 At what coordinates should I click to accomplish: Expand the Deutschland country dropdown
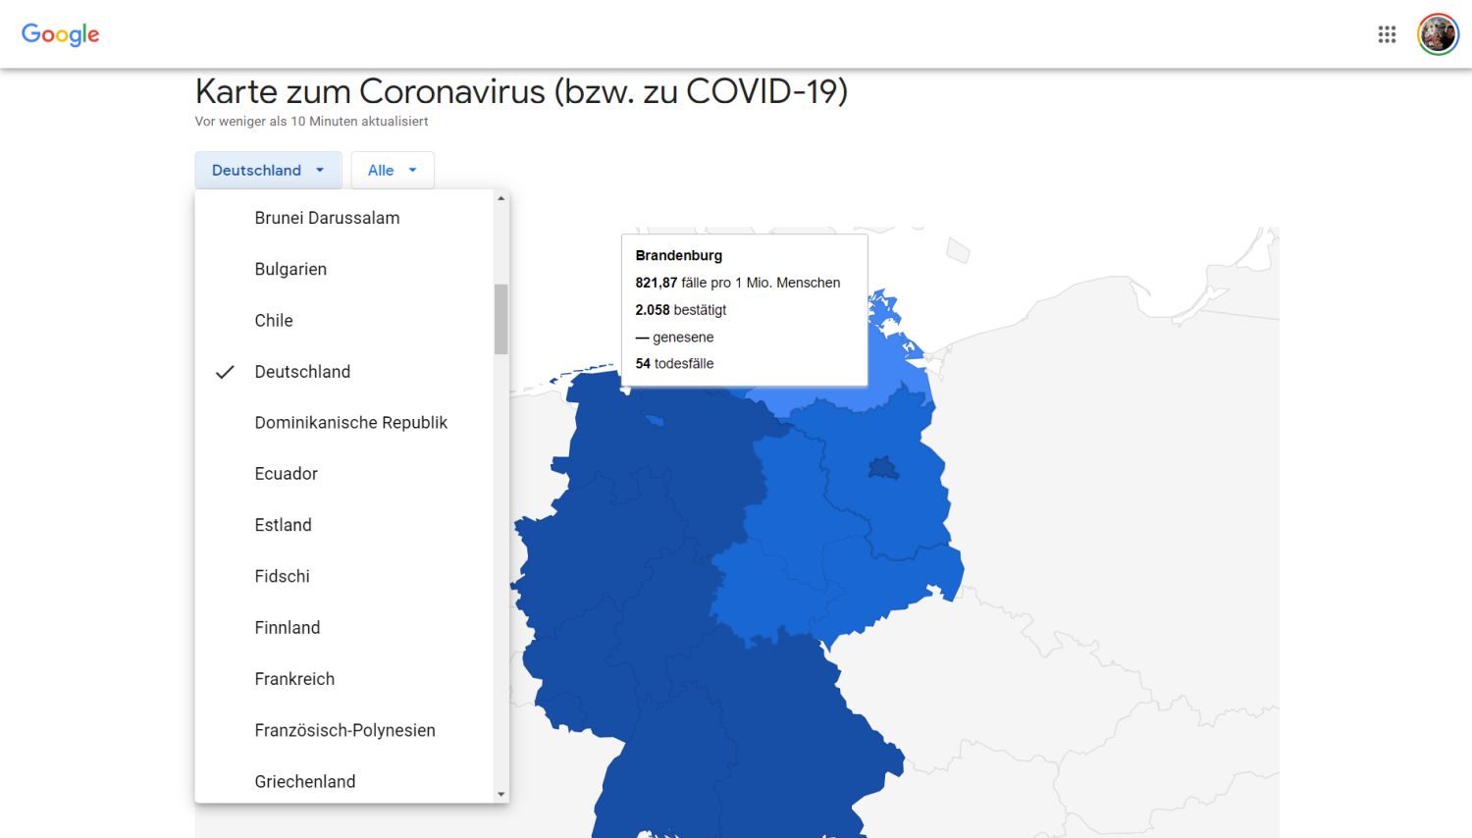click(267, 170)
